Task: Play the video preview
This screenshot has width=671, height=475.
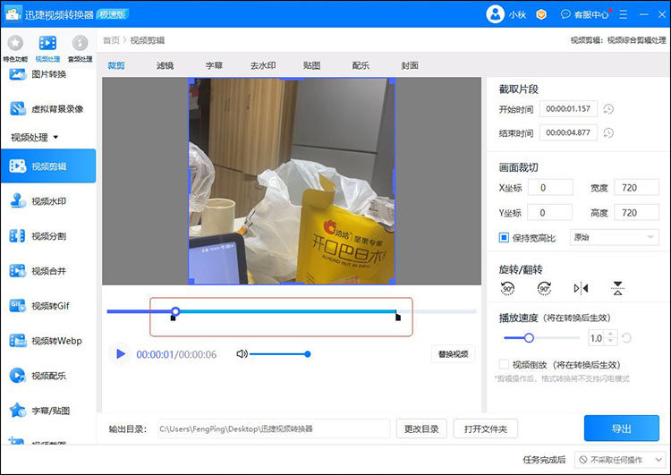Action: (x=120, y=354)
